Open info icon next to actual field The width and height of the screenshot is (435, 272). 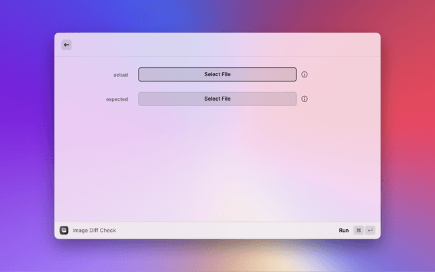[304, 74]
